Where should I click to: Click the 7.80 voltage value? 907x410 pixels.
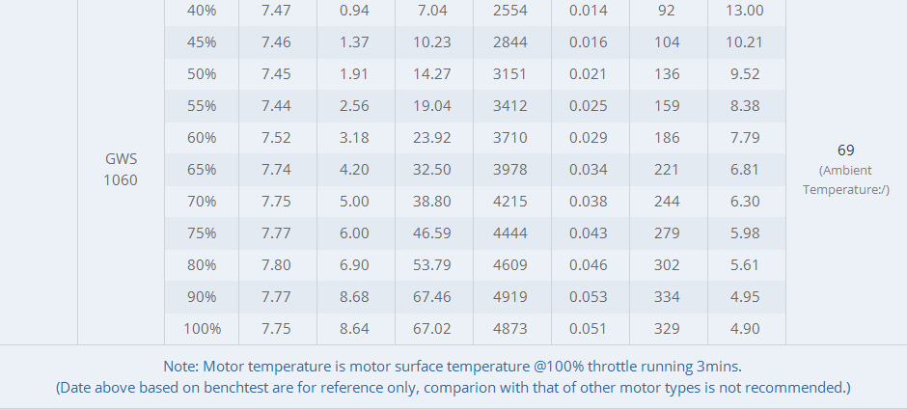click(277, 265)
